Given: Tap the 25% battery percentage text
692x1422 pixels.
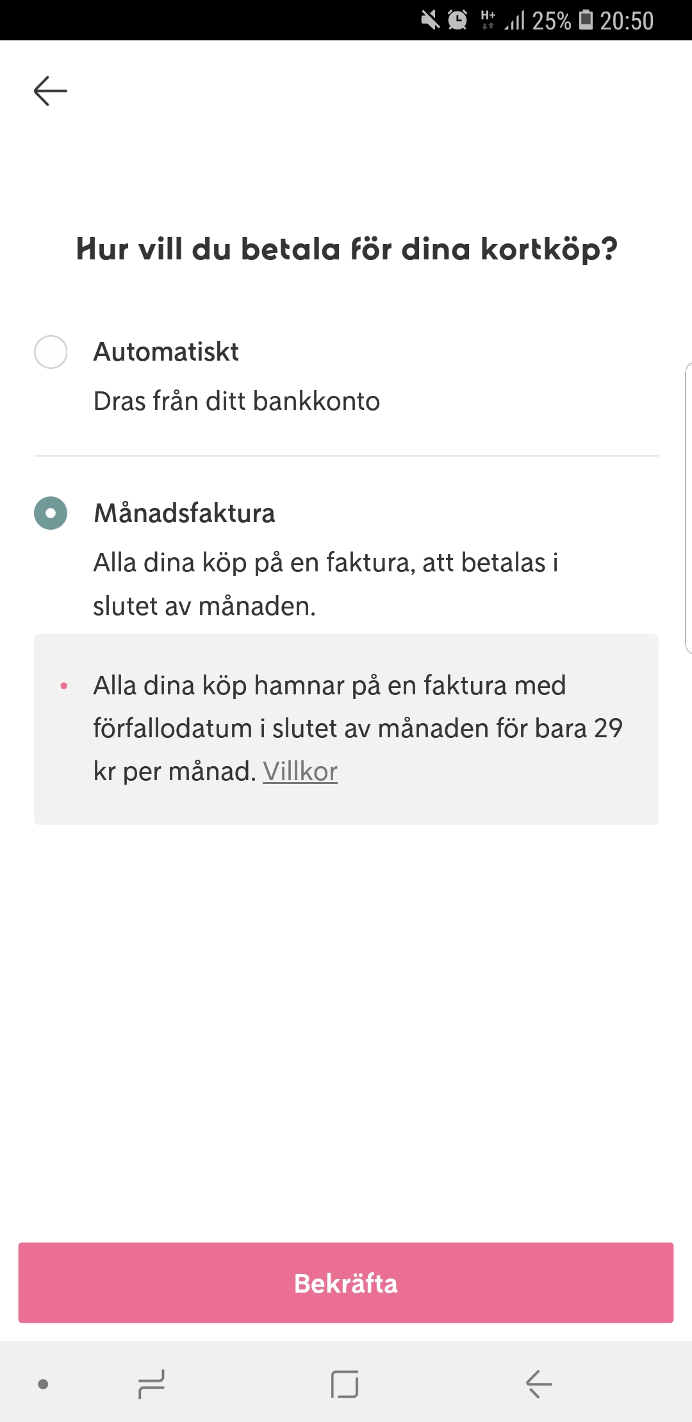Looking at the screenshot, I should 551,21.
